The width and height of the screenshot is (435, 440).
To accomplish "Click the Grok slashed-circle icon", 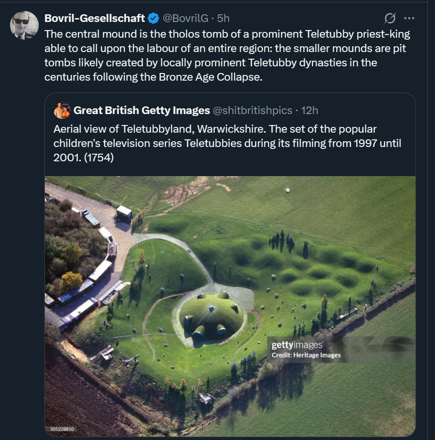I will point(390,19).
